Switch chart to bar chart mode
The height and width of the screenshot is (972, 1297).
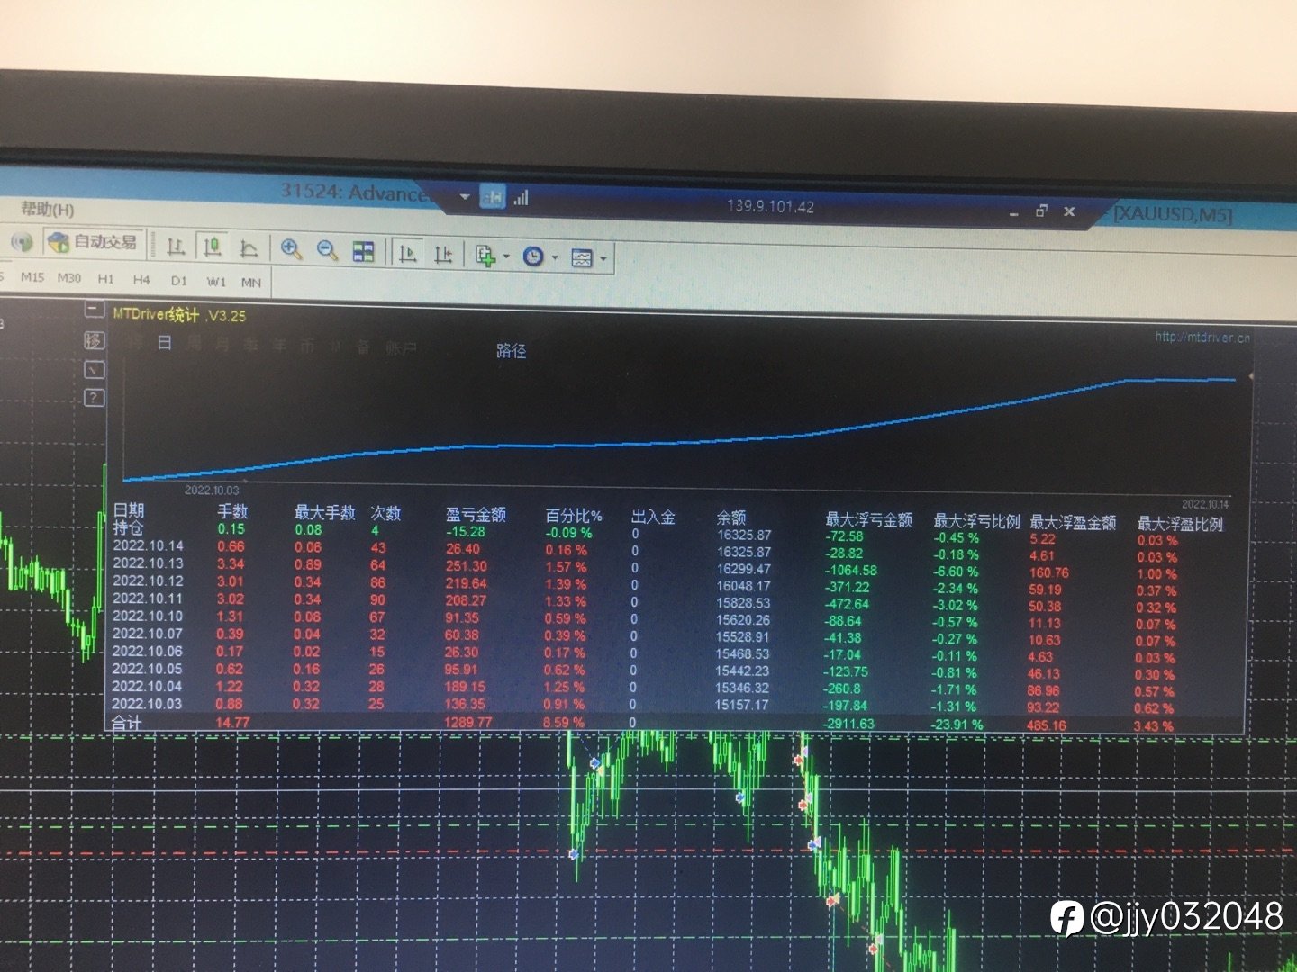pos(176,247)
